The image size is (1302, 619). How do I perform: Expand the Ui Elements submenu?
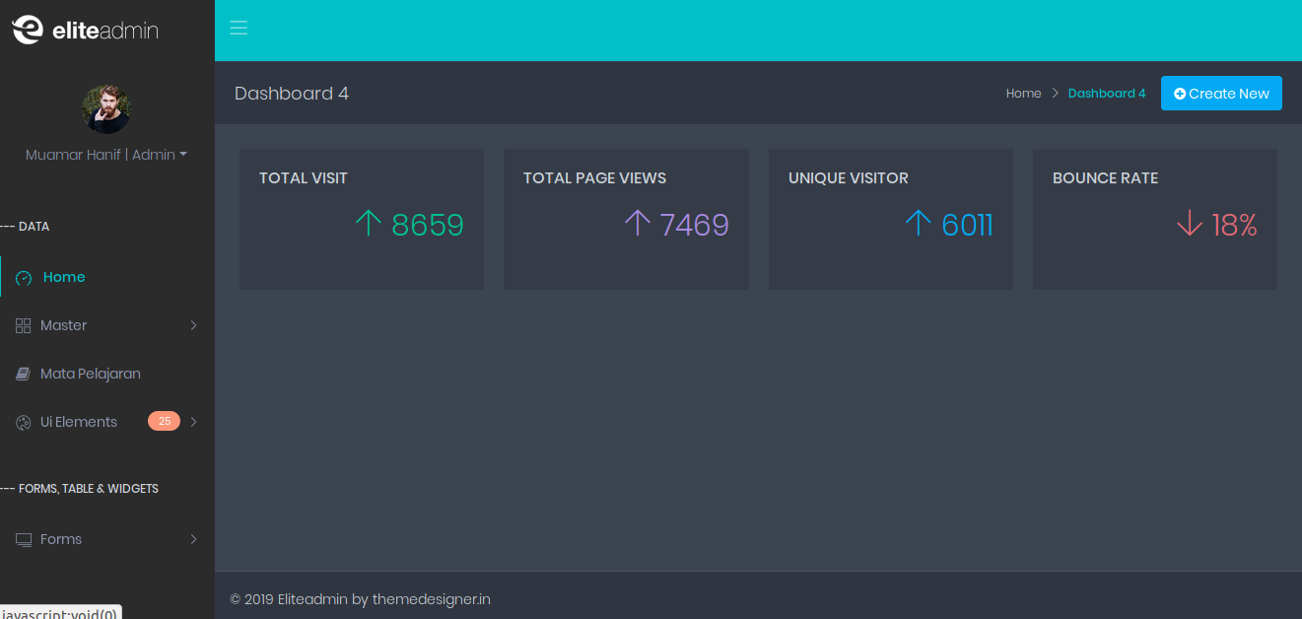coord(193,421)
